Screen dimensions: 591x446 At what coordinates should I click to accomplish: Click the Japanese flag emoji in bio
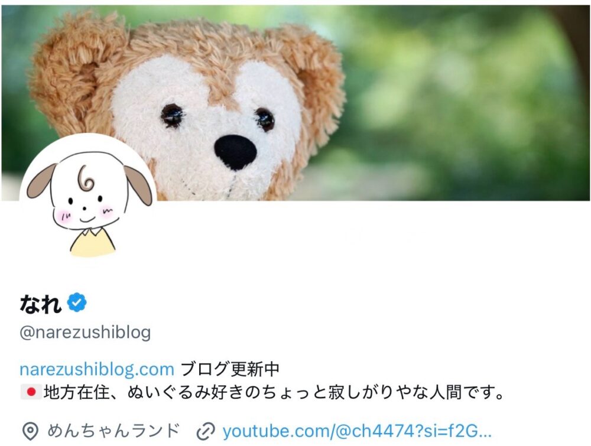[x=31, y=392]
